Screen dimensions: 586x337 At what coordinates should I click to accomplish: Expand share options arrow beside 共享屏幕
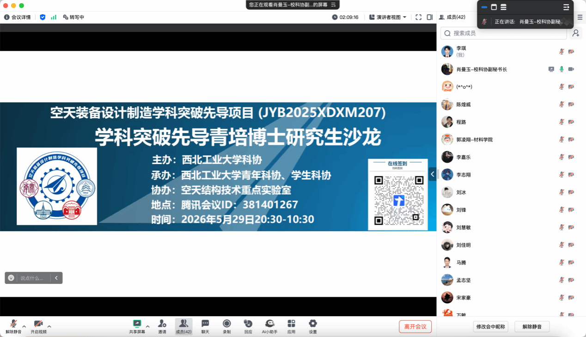pos(147,326)
